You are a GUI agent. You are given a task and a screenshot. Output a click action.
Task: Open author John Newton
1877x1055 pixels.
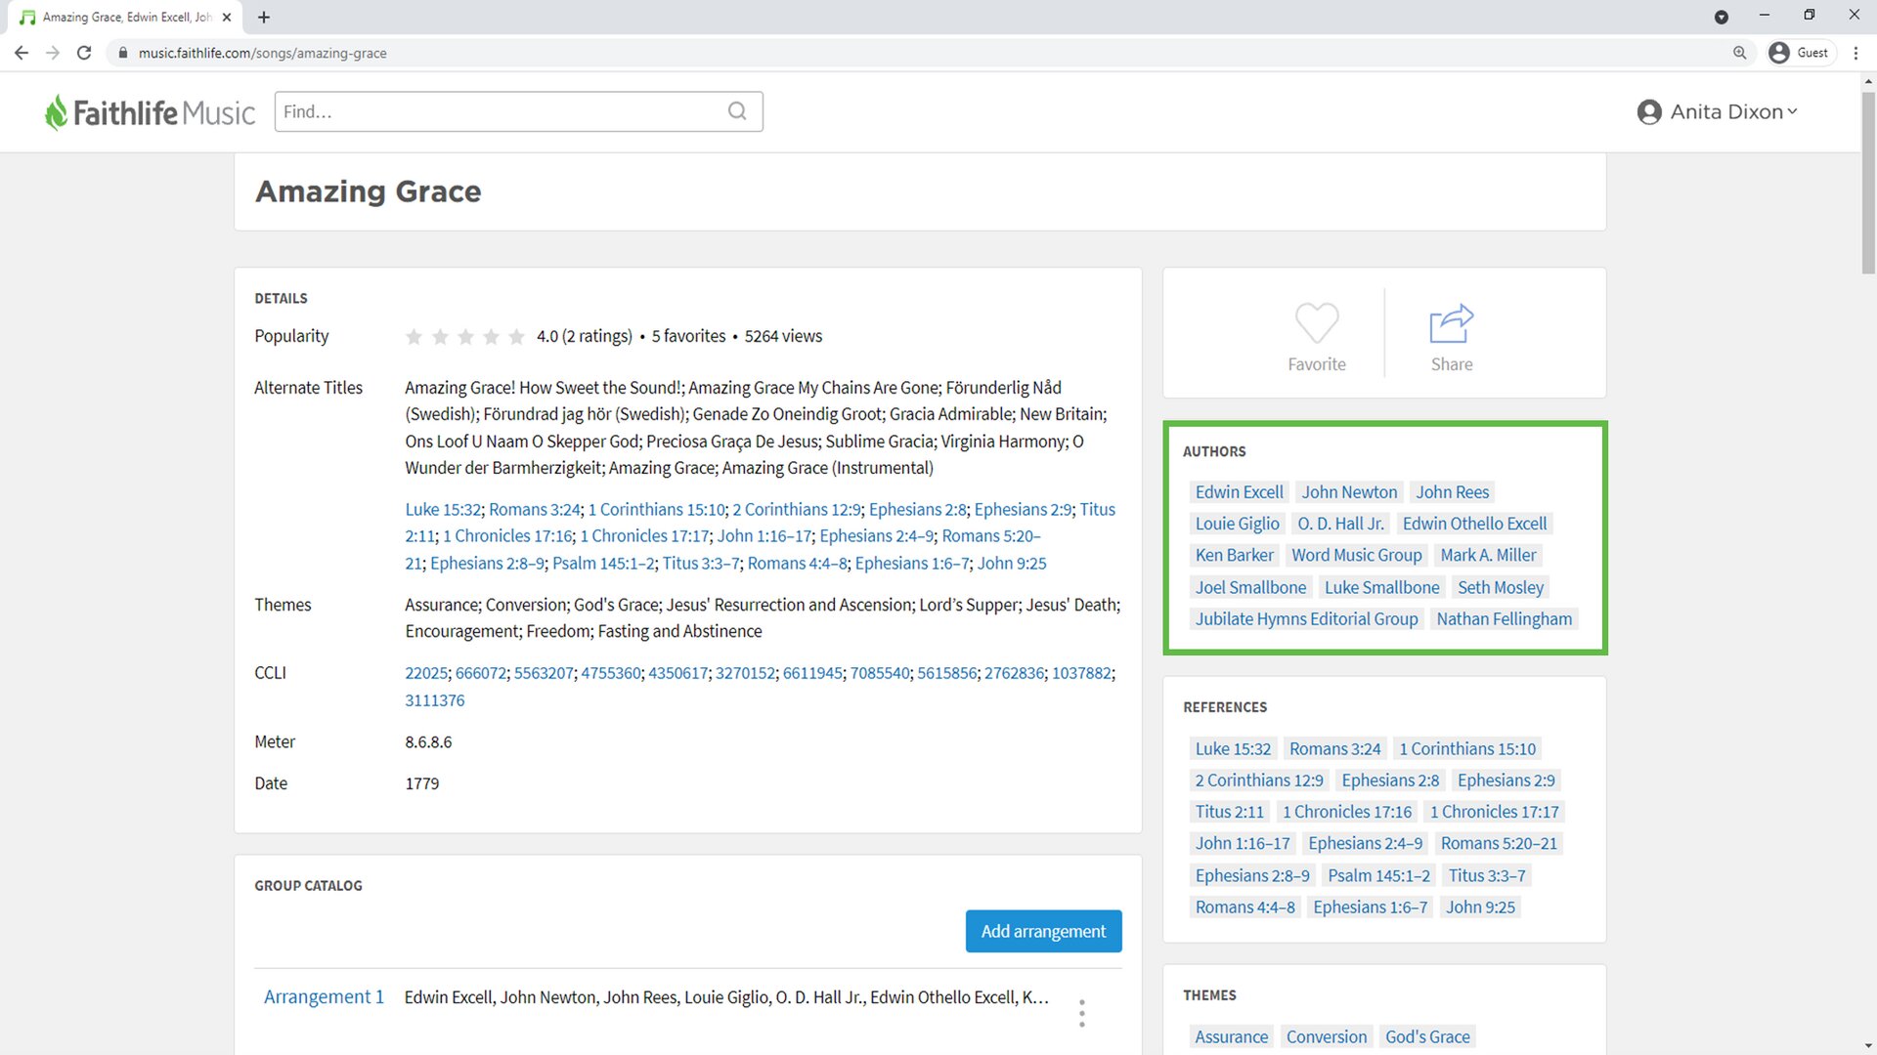(x=1349, y=492)
